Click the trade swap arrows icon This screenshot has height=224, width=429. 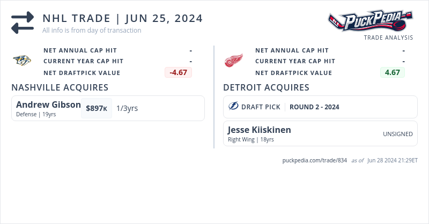pos(23,23)
